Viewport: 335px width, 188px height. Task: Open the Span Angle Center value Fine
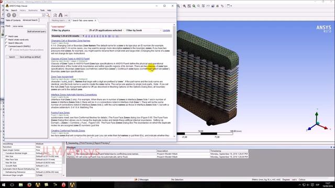point(49,150)
